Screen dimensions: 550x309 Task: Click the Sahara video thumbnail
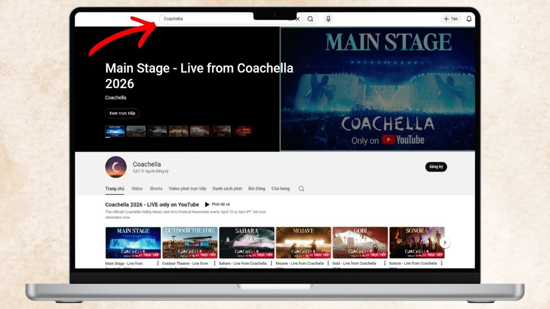(x=247, y=242)
